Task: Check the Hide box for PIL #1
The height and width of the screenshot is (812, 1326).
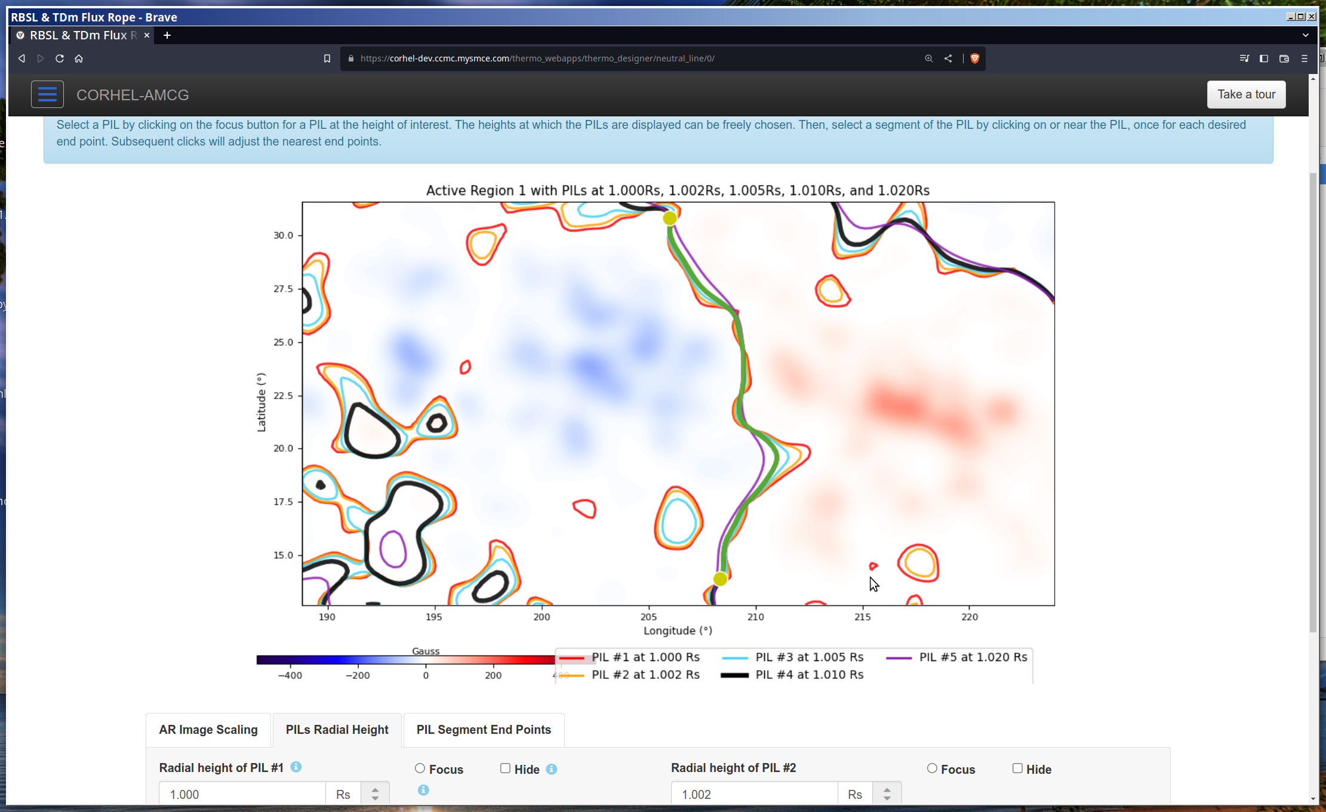Action: click(x=505, y=768)
